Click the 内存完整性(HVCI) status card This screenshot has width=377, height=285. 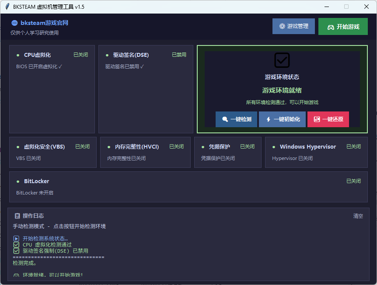[145, 152]
